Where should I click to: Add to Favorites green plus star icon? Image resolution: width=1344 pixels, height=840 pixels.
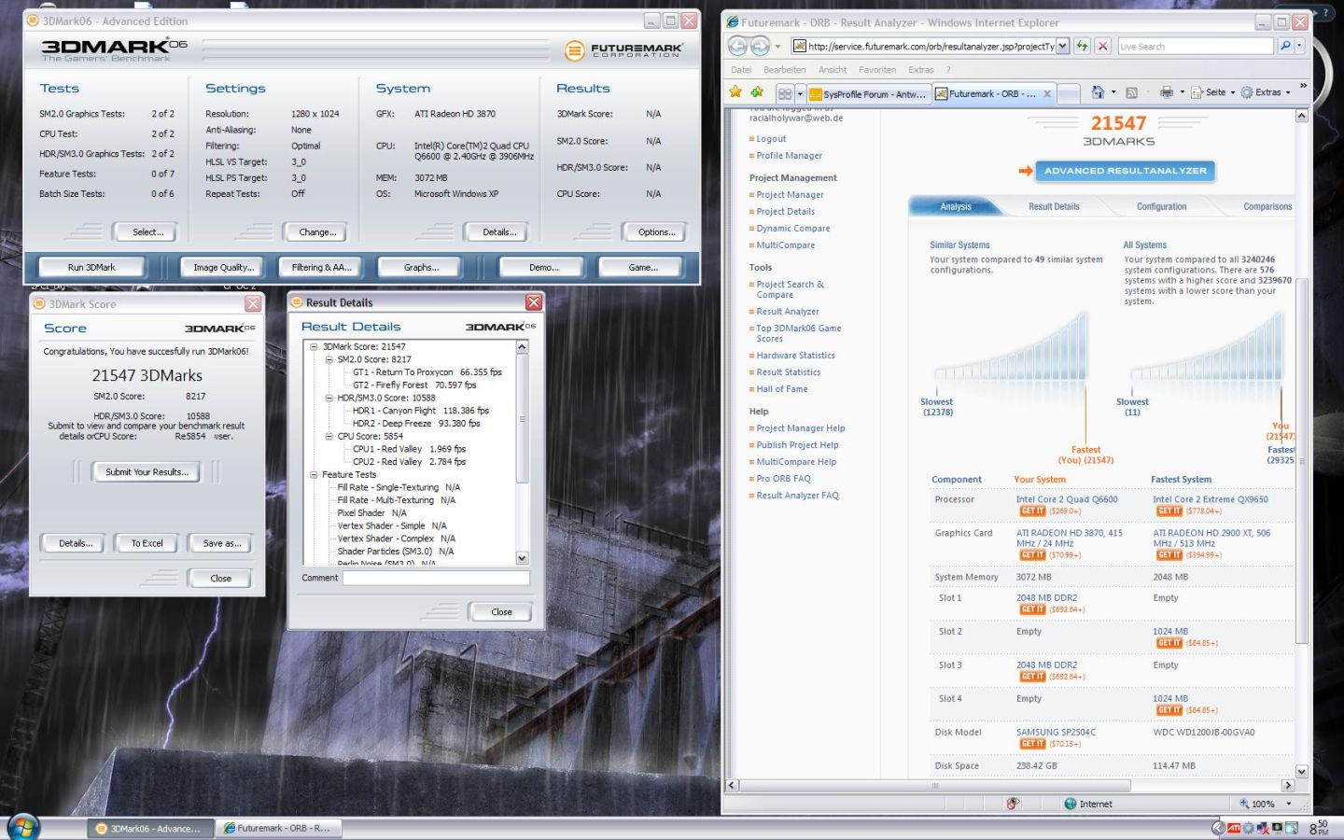(757, 91)
